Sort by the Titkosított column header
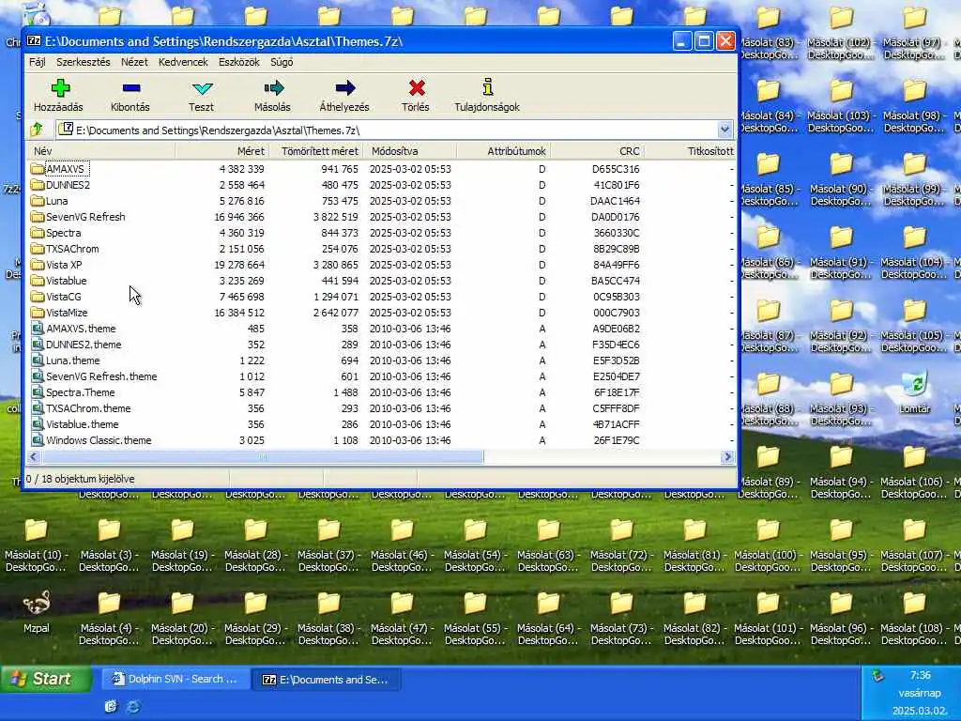This screenshot has width=961, height=721. 690,151
